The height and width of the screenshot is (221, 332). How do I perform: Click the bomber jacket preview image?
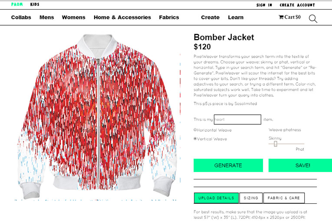coord(97,116)
